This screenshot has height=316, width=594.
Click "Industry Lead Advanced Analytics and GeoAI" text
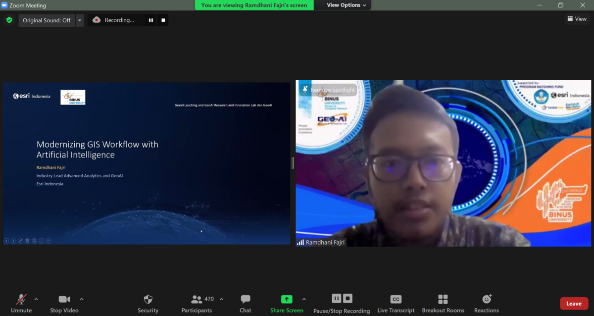coord(80,176)
